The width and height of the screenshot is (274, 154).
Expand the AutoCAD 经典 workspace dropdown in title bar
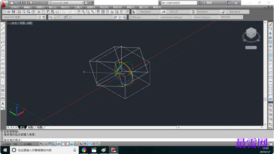(x=83, y=3)
